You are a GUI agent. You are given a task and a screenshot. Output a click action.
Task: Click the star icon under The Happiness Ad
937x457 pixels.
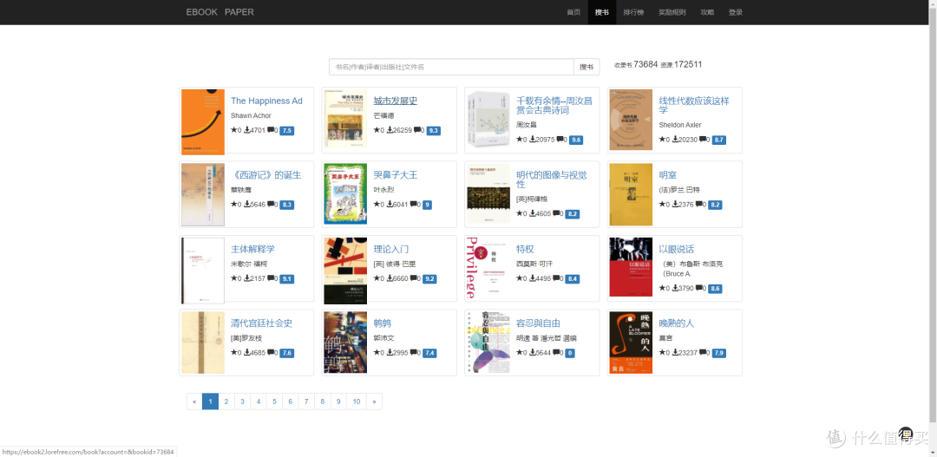(233, 130)
